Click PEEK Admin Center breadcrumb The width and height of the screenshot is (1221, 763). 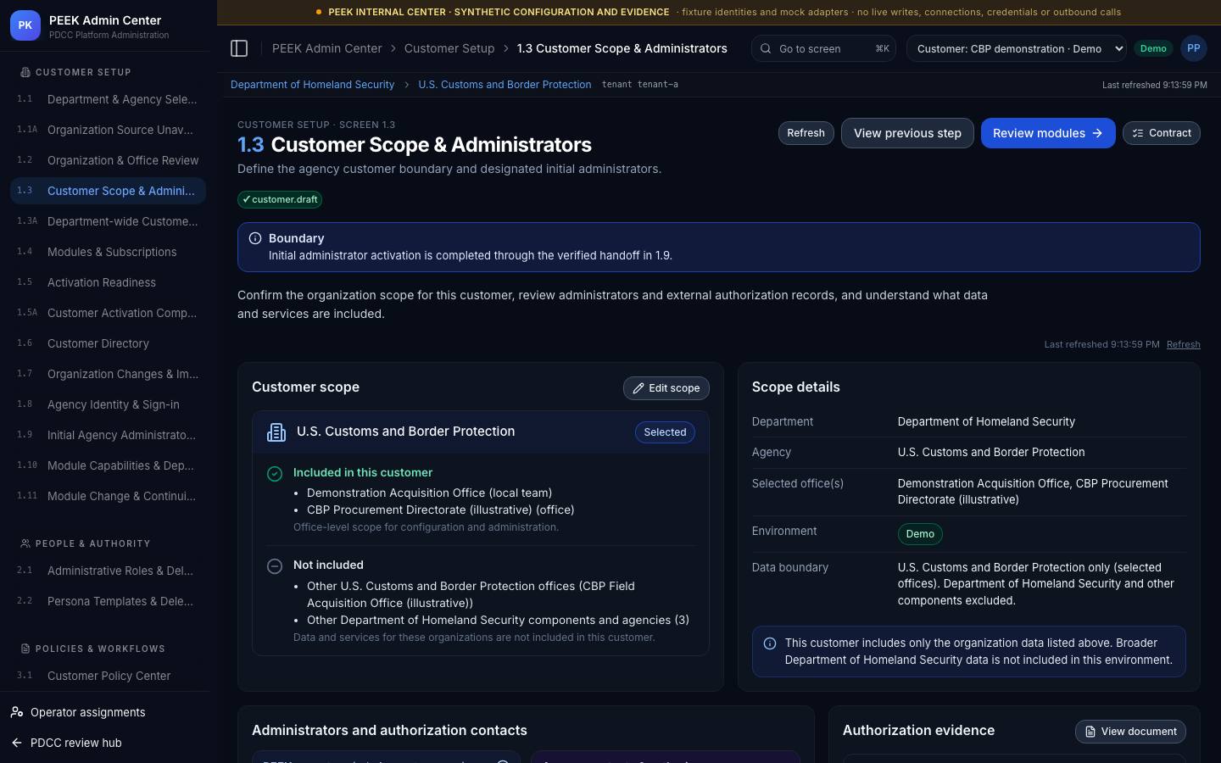click(326, 48)
